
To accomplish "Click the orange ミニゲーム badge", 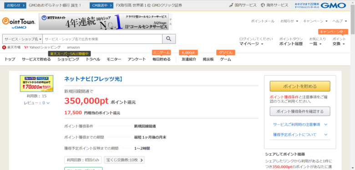I will click(162, 53).
